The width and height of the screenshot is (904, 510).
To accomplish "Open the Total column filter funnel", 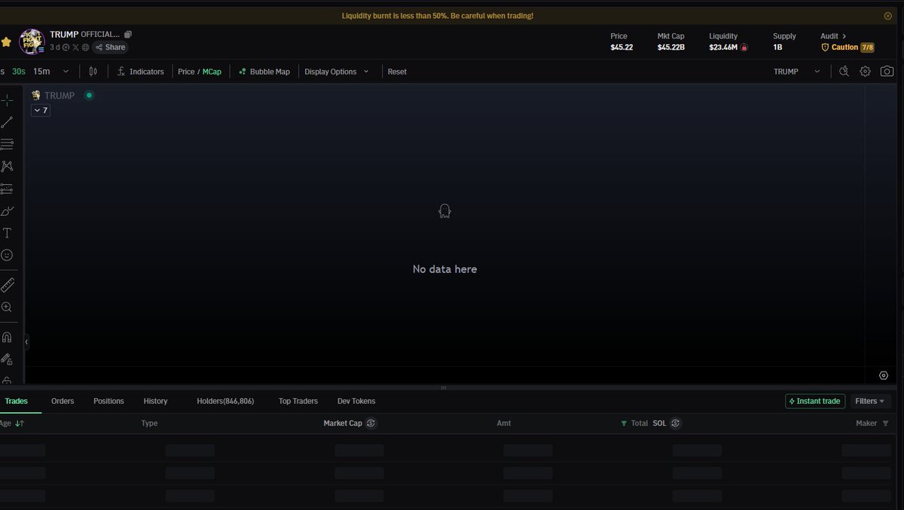I will tap(624, 423).
